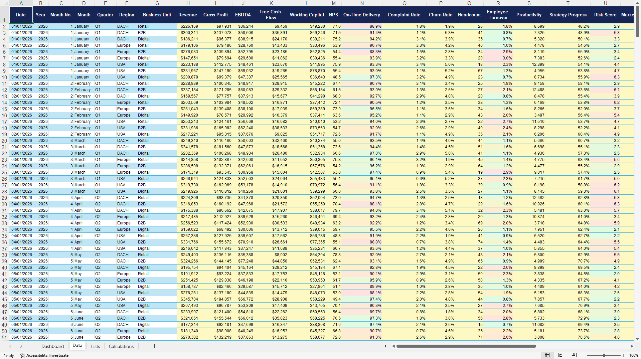Click the Free Cash Flow header cell

point(271,15)
